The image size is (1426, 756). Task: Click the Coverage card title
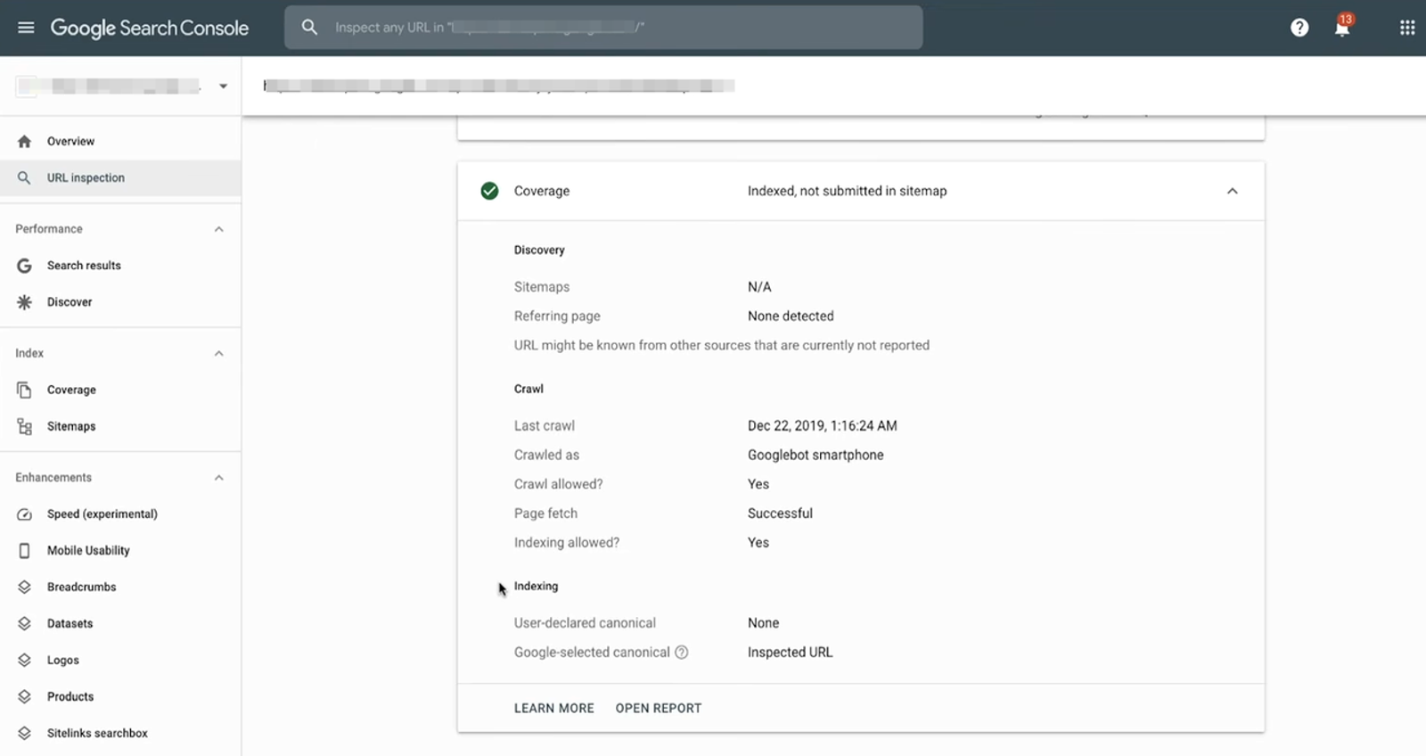[542, 191]
